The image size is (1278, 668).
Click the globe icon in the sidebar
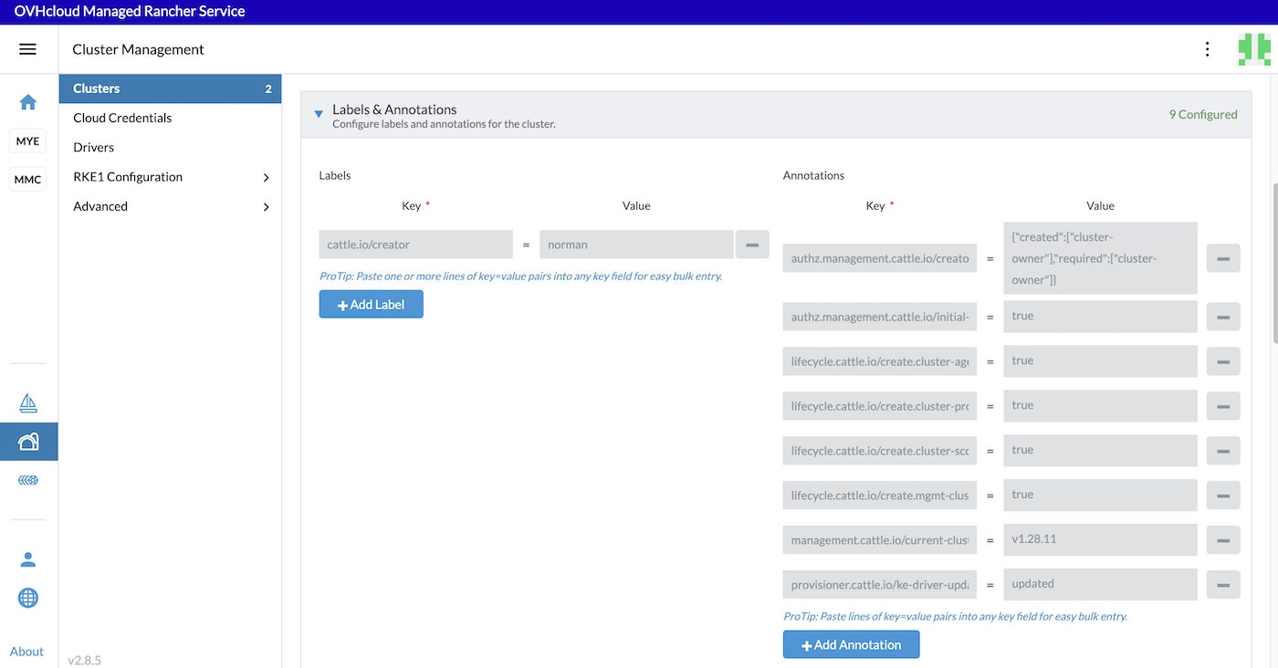(27, 598)
